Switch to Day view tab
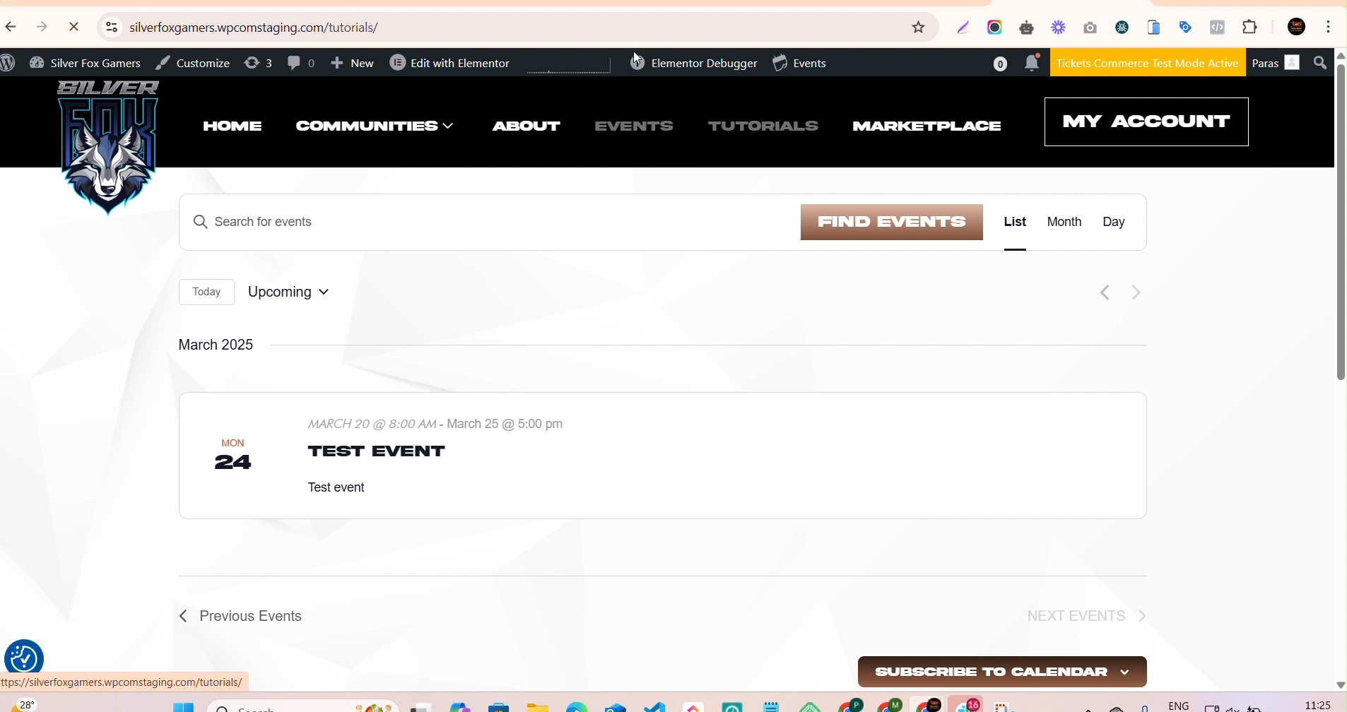This screenshot has height=712, width=1347. (x=1113, y=222)
